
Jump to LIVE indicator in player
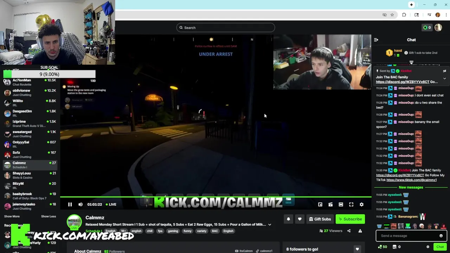[111, 205]
